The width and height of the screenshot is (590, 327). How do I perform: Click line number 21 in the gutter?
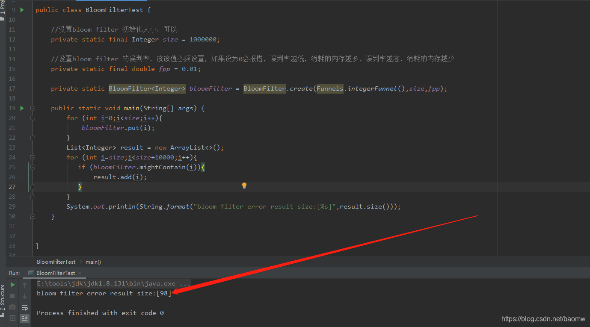(12, 128)
